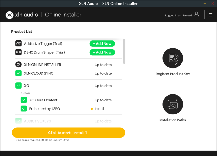Click the Installation Paths label
The height and width of the screenshot is (156, 217).
pyautogui.click(x=173, y=120)
